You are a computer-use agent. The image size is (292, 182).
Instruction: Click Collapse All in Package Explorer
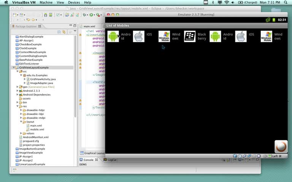pyautogui.click(x=59, y=32)
